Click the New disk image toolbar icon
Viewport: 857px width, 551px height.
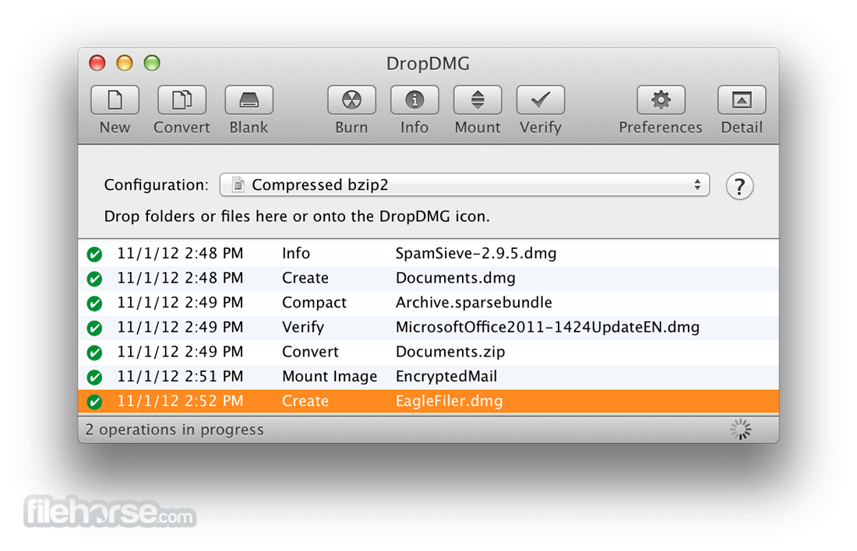[x=115, y=100]
